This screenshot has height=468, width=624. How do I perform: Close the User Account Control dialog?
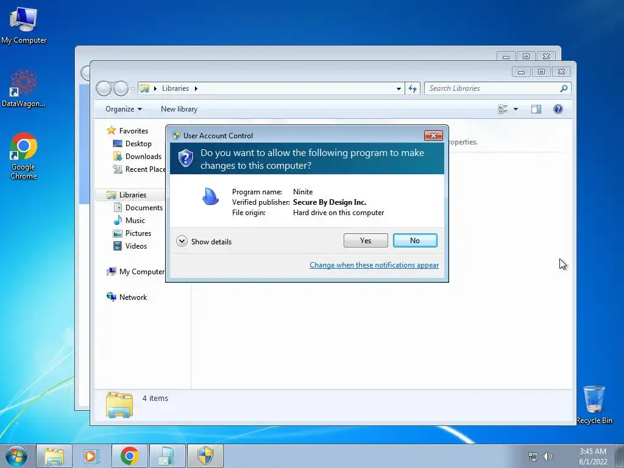[x=433, y=136]
